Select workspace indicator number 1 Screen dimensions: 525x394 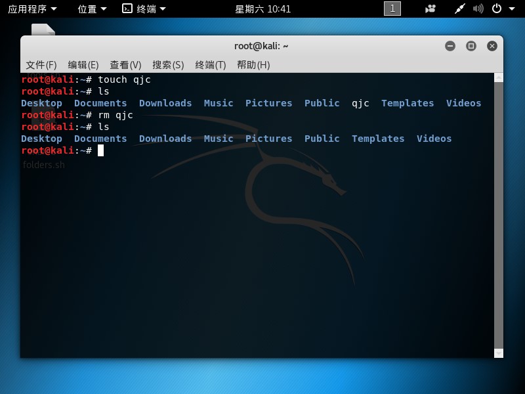[x=392, y=9]
